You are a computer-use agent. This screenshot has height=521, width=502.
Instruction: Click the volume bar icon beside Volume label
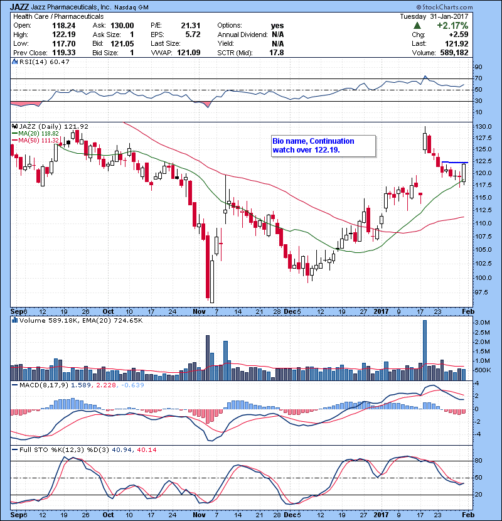(x=15, y=320)
